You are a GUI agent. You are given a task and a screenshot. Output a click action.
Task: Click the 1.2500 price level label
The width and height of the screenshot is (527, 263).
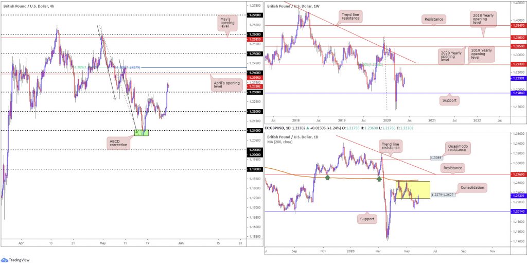254,54
